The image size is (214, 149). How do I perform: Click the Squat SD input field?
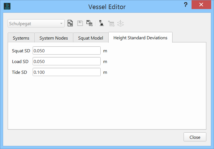[x=67, y=51]
